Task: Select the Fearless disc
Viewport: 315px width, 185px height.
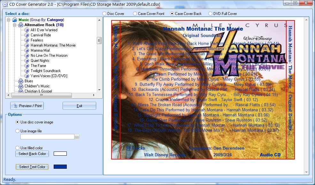Action: click(37, 40)
